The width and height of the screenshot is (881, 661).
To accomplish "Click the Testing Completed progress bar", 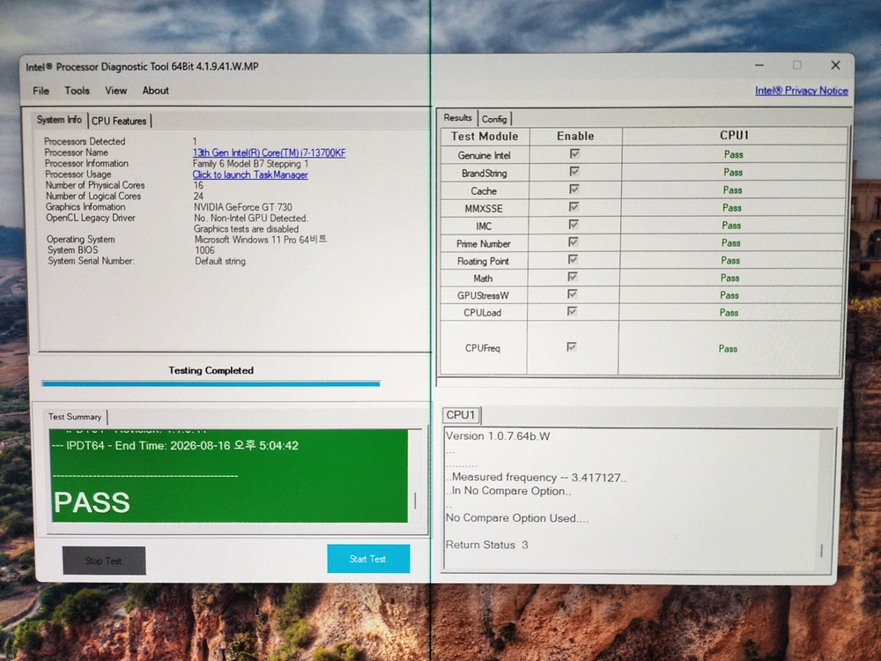I will coord(211,384).
